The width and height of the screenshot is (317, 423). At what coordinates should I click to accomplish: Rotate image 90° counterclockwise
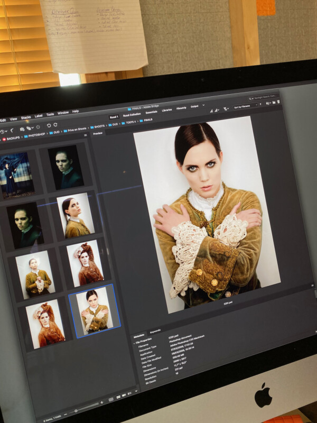[49, 126]
